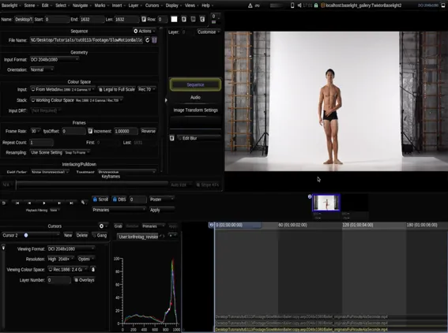Click the lock icon before Increment
This screenshot has height=333, width=448.
coord(90,131)
